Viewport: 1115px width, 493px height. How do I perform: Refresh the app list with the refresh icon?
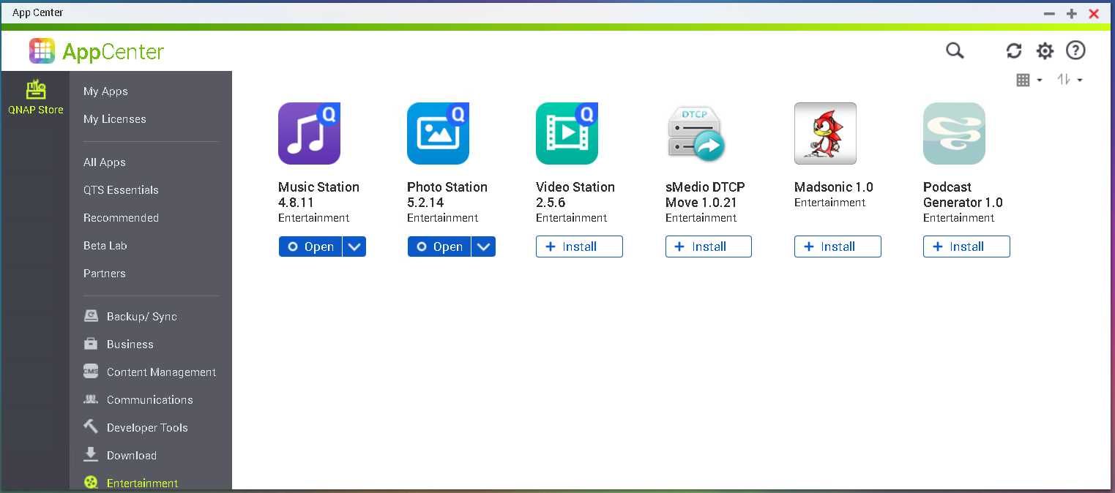1014,50
